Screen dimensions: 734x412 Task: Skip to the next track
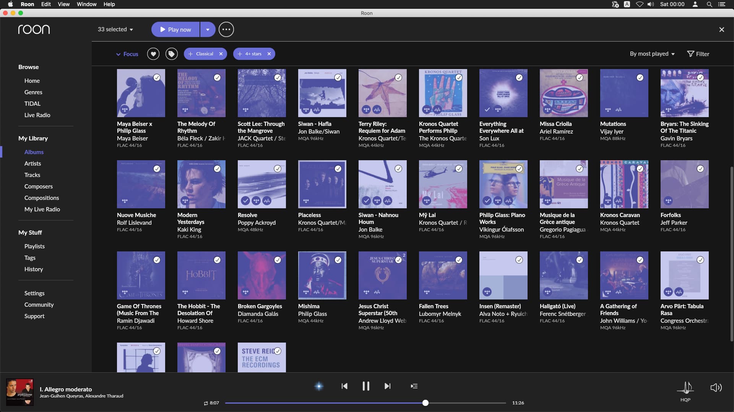pyautogui.click(x=387, y=386)
